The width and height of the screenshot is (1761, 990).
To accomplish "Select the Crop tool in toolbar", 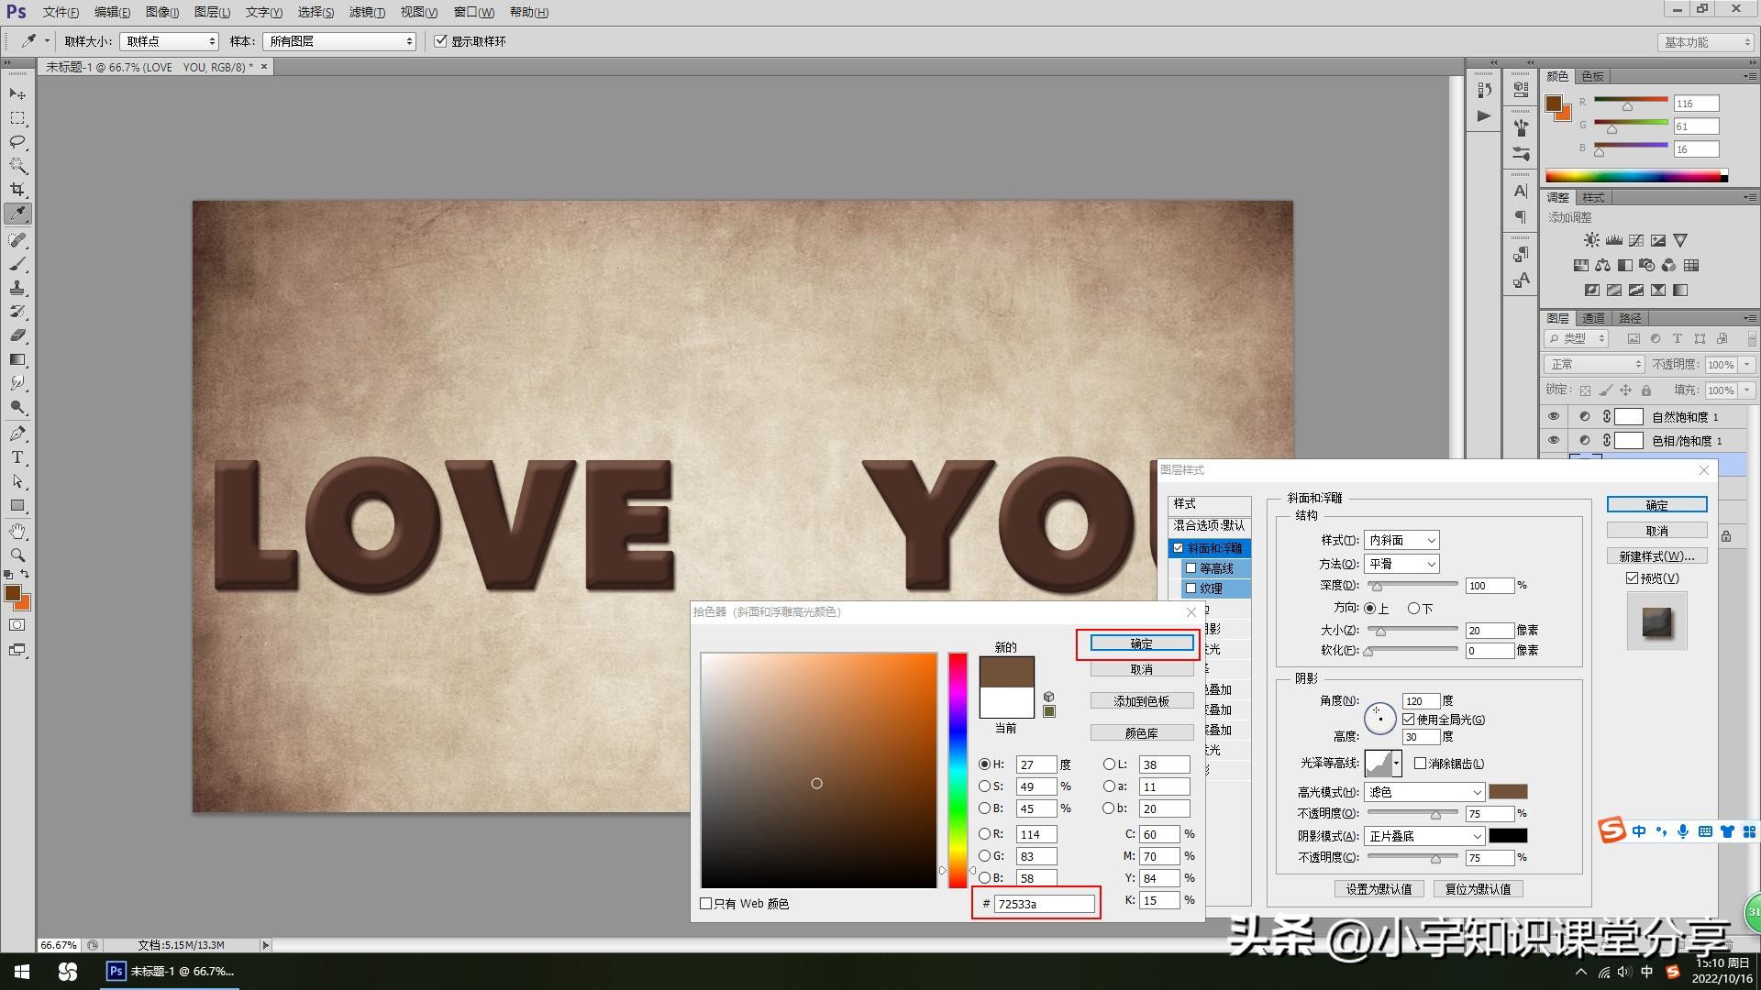I will pyautogui.click(x=17, y=190).
